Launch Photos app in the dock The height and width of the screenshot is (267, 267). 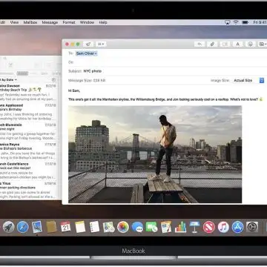tap(123, 227)
